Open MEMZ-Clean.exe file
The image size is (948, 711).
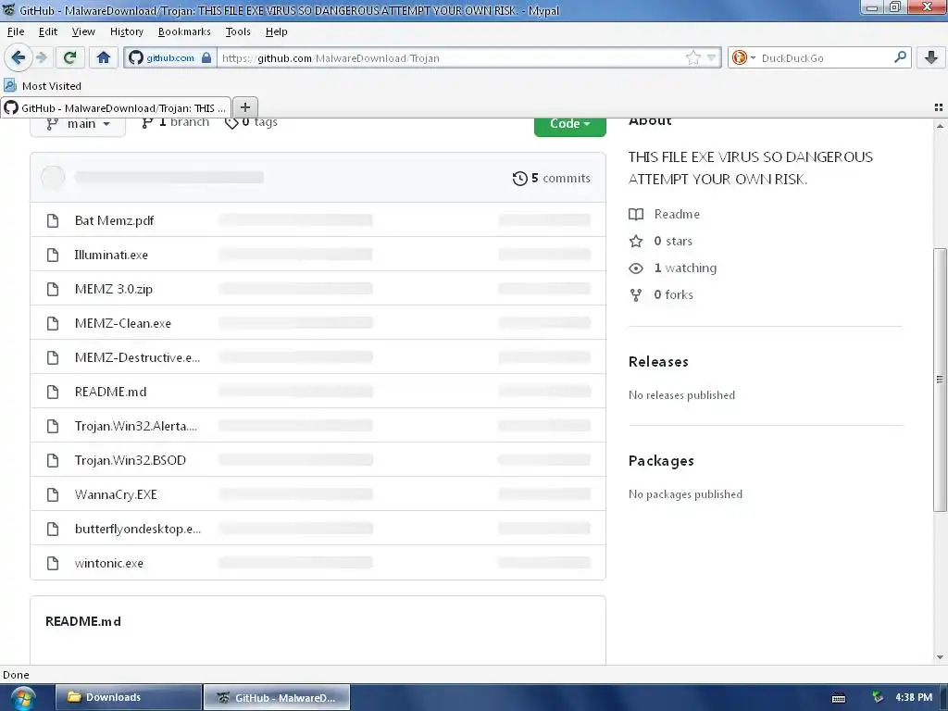[x=123, y=323]
